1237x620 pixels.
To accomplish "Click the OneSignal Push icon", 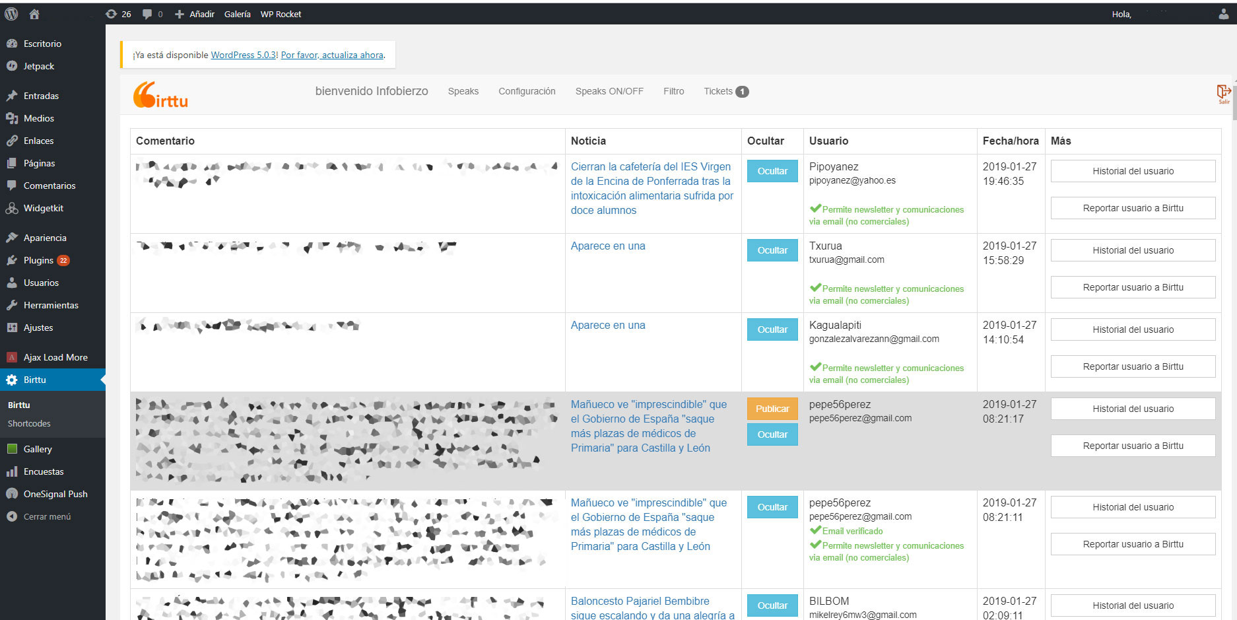I will click(12, 494).
